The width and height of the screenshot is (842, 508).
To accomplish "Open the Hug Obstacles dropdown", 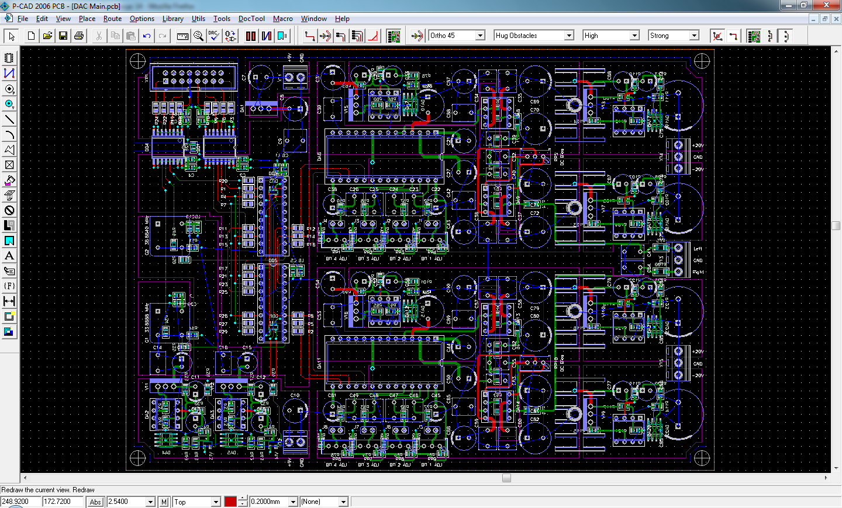I will tap(569, 36).
